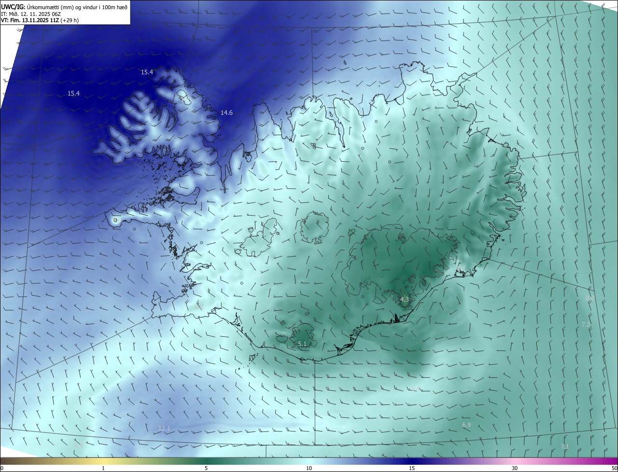Click the 14.6 value label on the map

click(x=226, y=112)
